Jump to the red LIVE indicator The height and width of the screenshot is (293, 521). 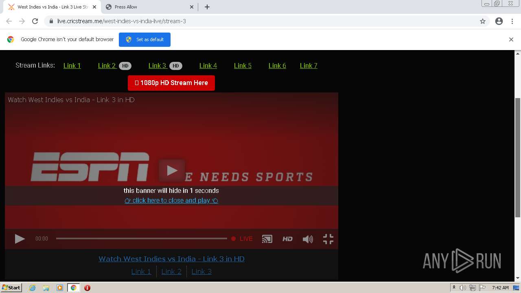click(x=242, y=239)
